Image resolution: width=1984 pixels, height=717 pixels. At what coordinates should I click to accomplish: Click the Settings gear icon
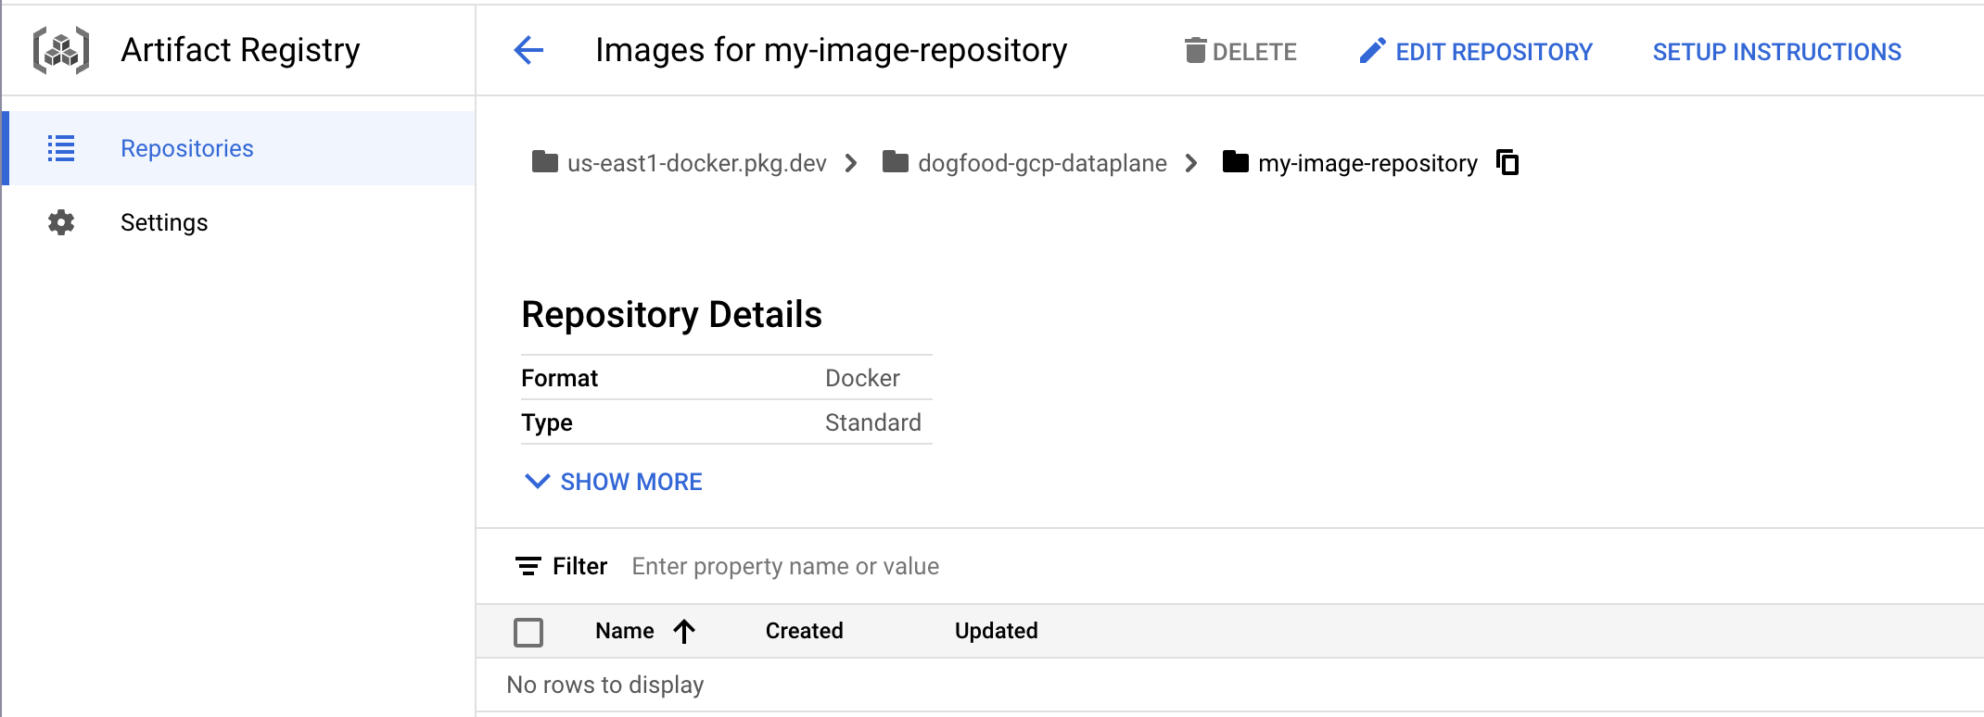pos(61,222)
